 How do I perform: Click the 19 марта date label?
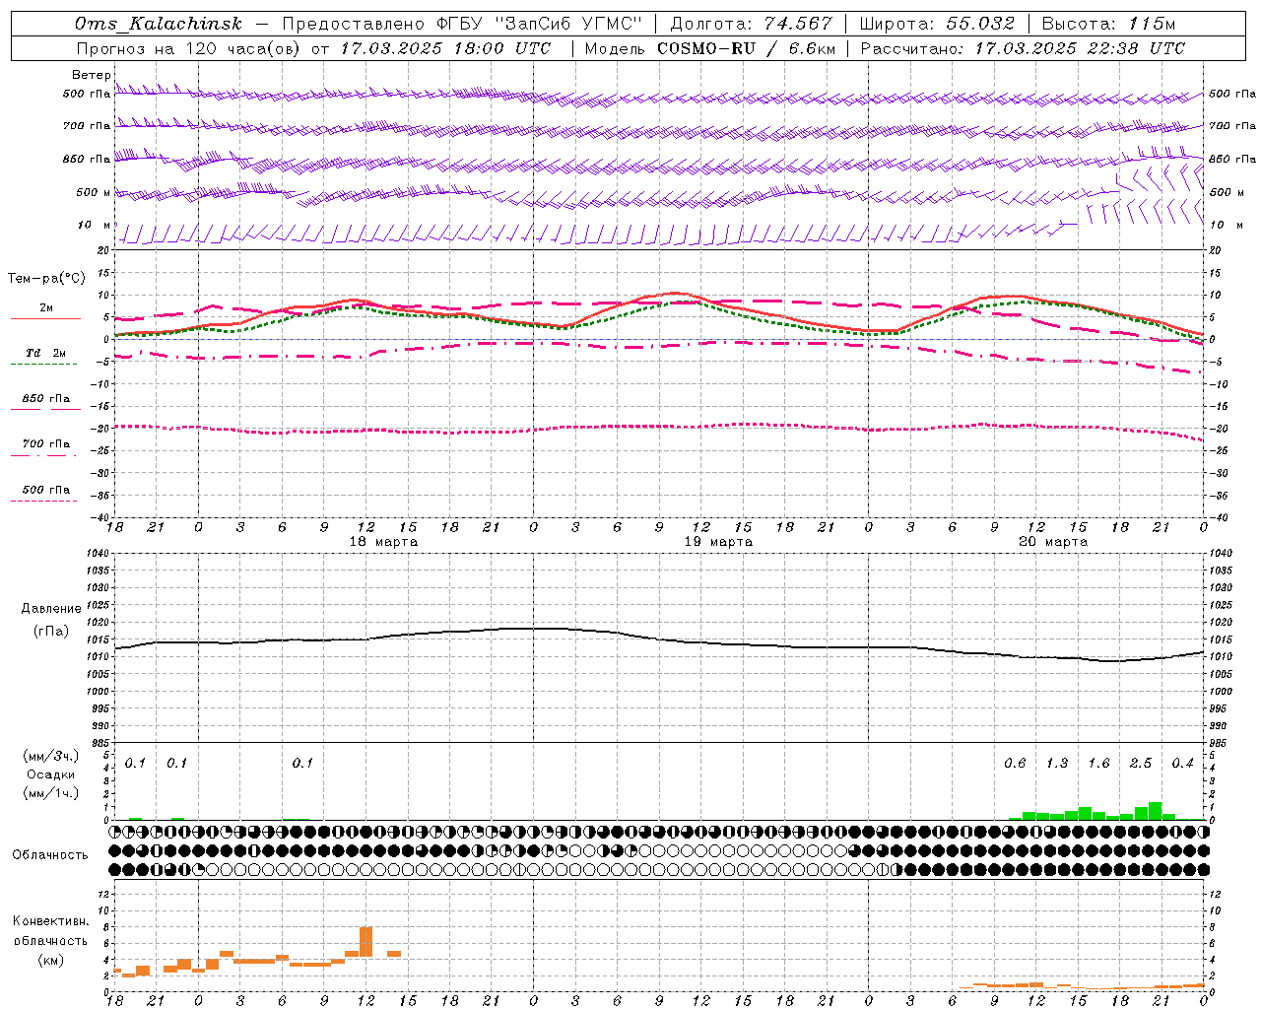(x=719, y=542)
